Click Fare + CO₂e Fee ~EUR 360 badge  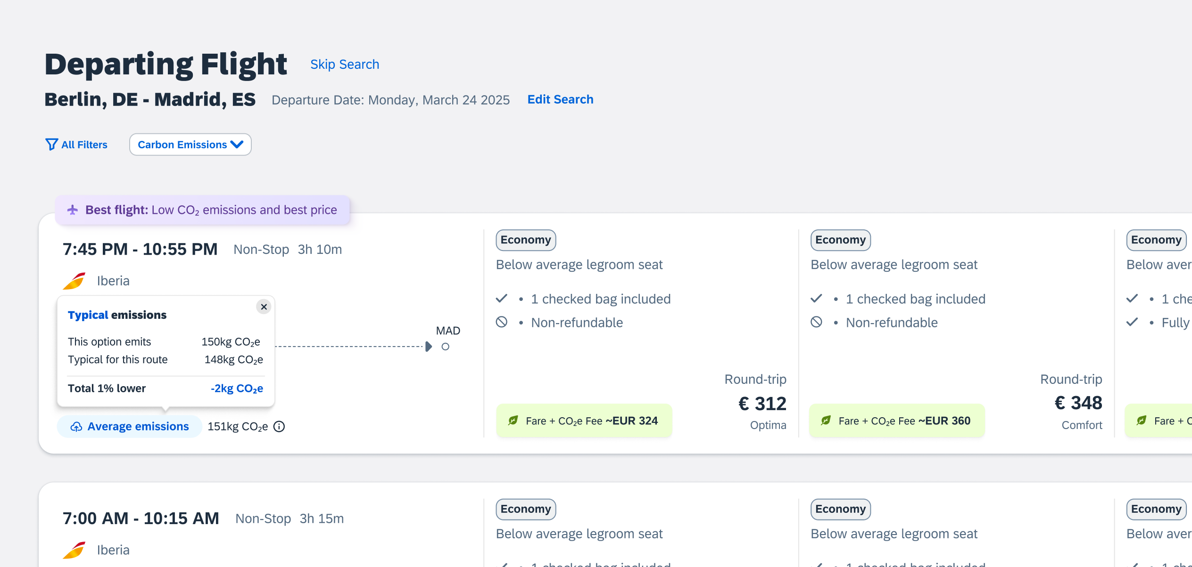point(897,421)
